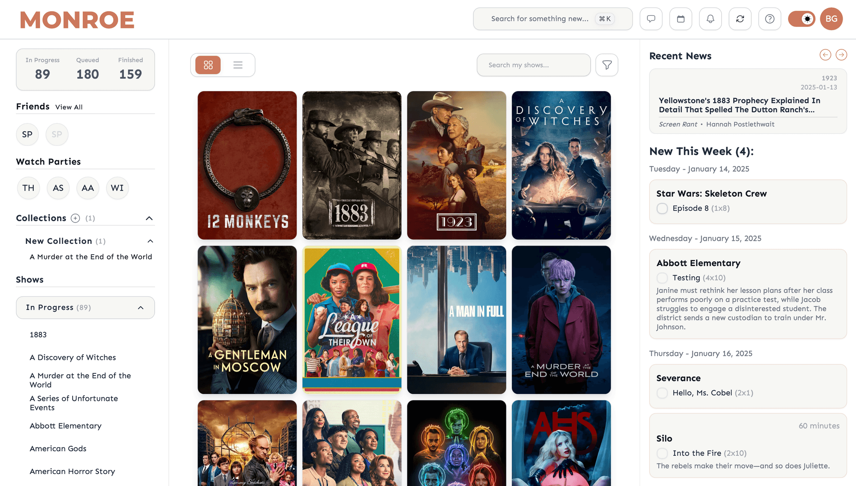Select A Series of Unfortunate Events
856x486 pixels.
click(x=74, y=403)
